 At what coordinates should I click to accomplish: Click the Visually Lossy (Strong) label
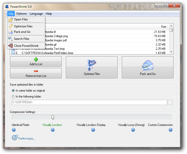[x=131, y=125]
